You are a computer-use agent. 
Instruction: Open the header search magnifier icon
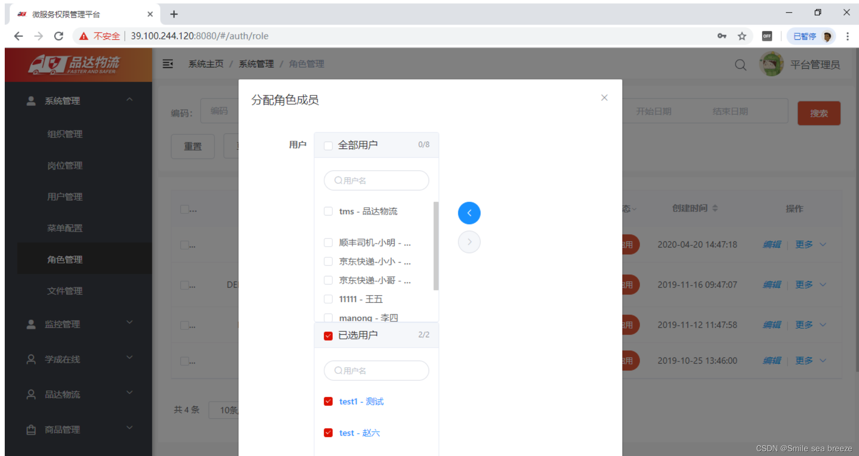(740, 65)
